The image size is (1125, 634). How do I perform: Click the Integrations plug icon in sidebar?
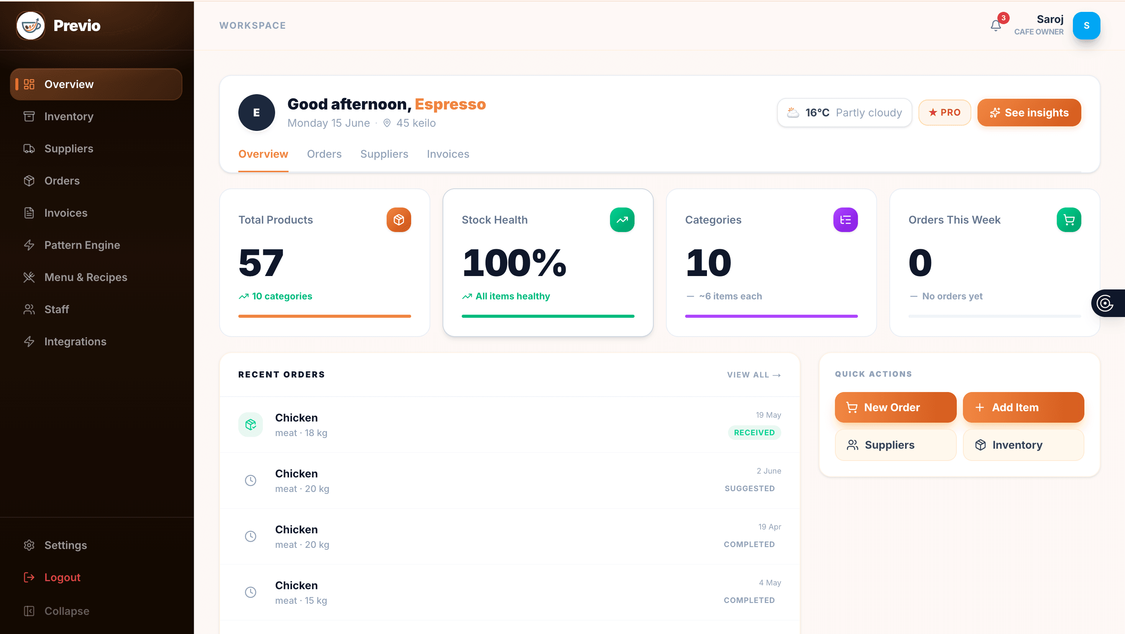[29, 342]
